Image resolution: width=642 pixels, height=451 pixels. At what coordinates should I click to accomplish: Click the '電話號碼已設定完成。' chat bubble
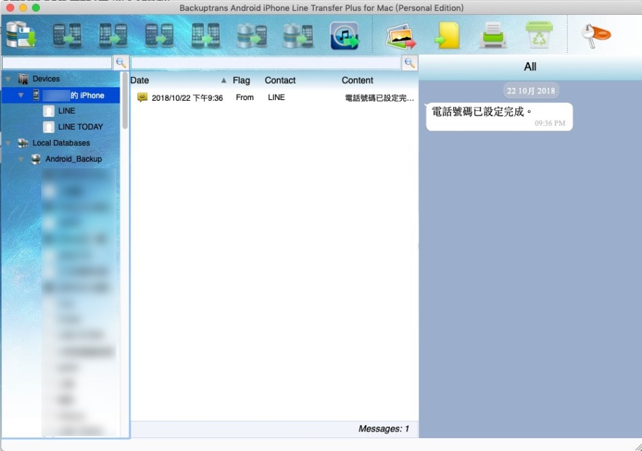point(499,117)
